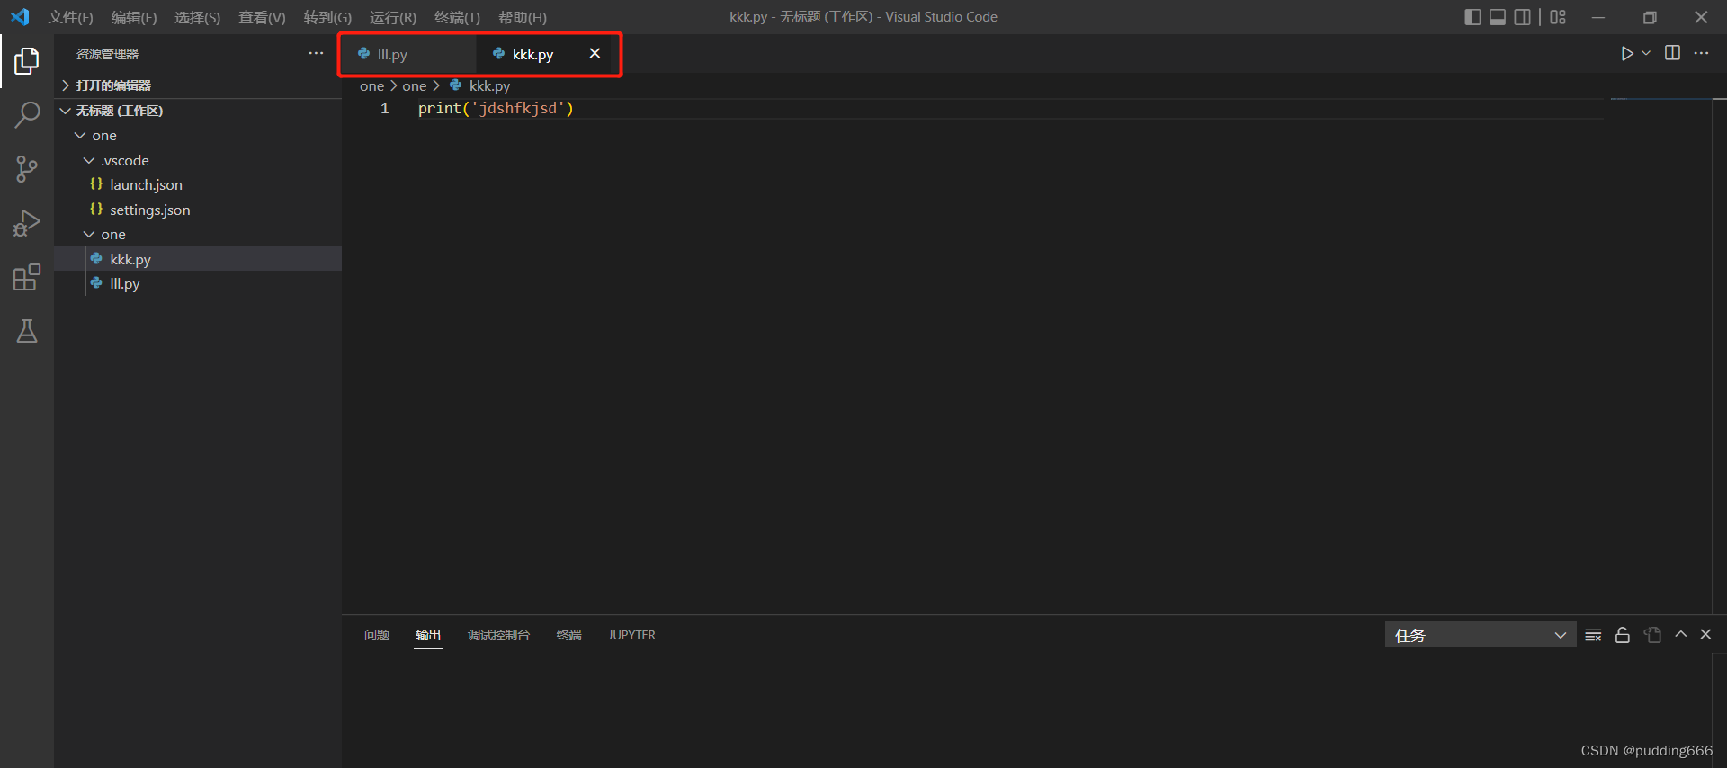1727x768 pixels.
Task: Open the 文件(F) menu
Action: tap(70, 17)
